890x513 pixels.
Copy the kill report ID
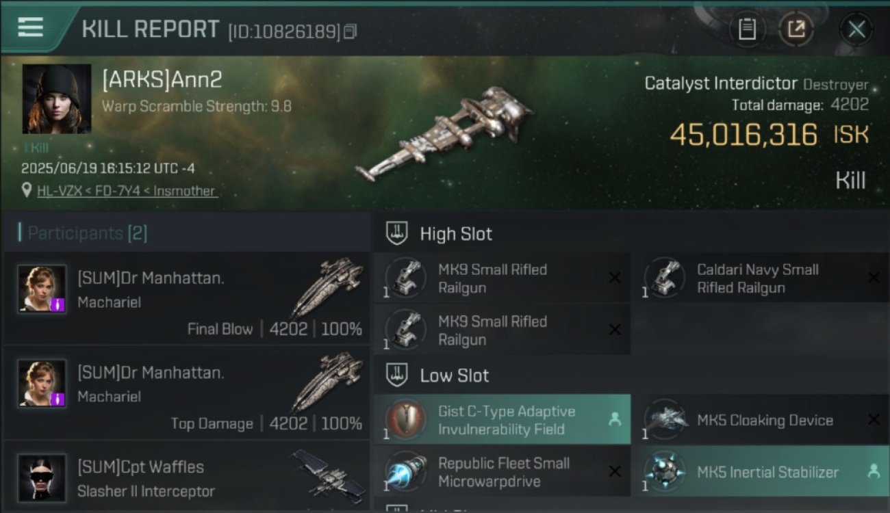(x=350, y=31)
